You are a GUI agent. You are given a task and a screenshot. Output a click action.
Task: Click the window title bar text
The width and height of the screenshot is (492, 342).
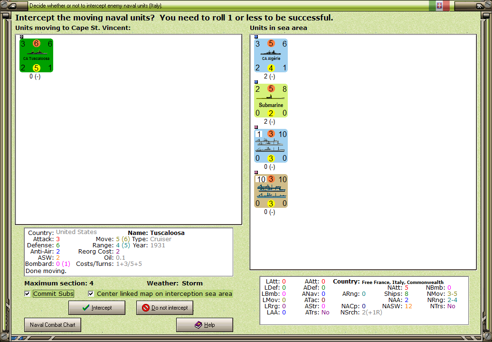96,6
